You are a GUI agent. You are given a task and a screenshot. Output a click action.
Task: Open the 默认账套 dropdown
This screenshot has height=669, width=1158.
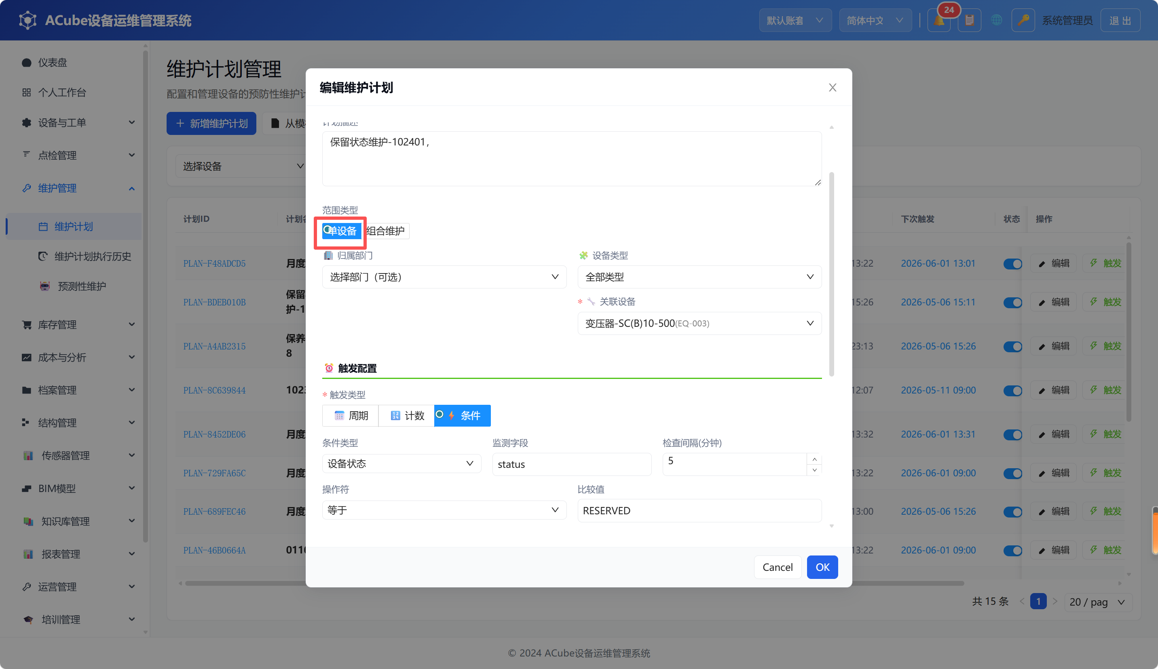pos(795,20)
